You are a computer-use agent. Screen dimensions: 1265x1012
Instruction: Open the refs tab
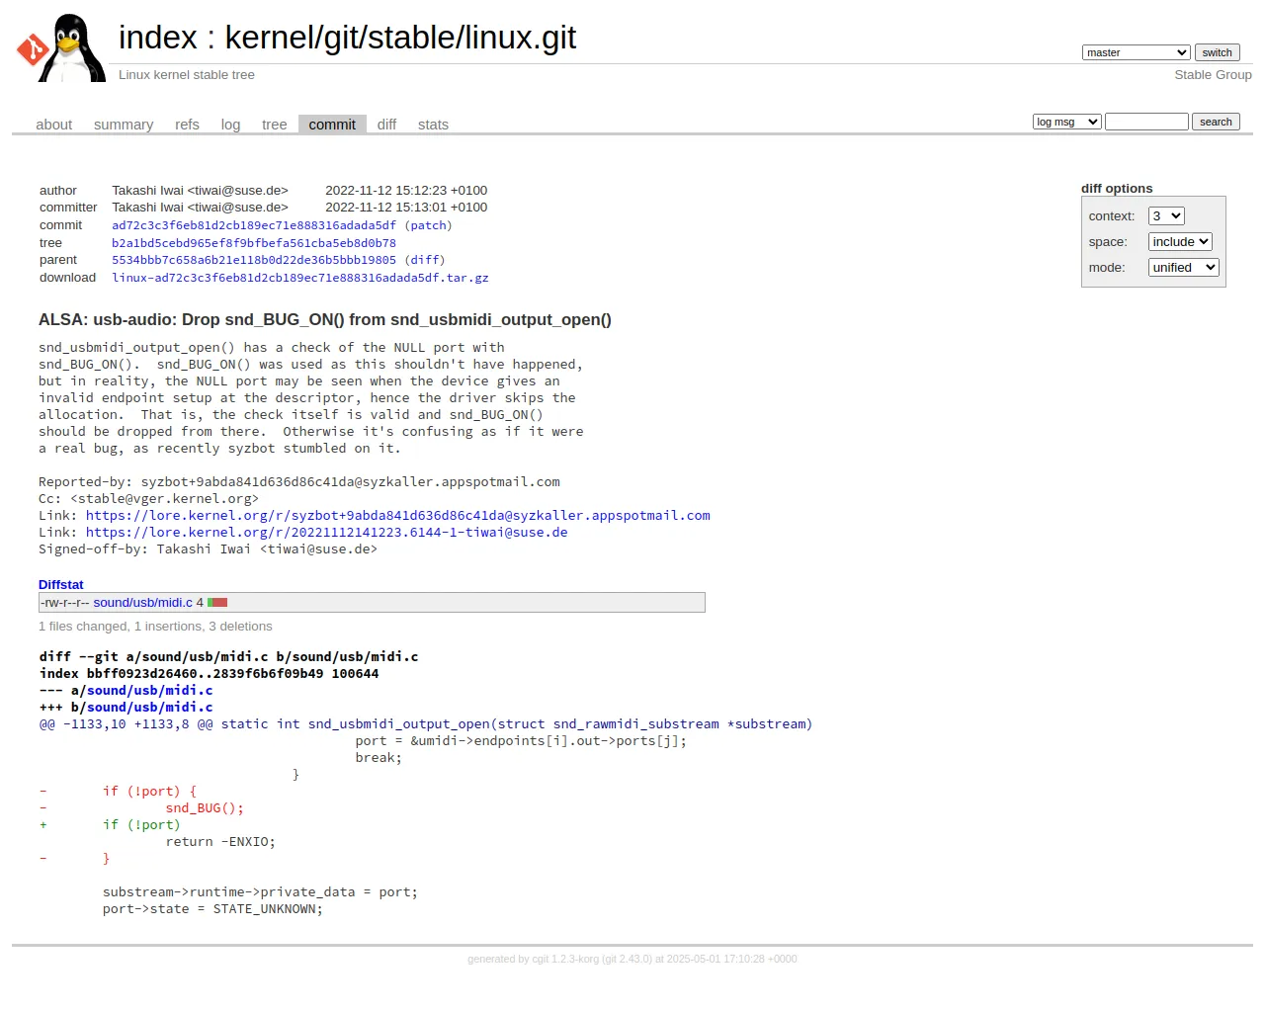[187, 125]
